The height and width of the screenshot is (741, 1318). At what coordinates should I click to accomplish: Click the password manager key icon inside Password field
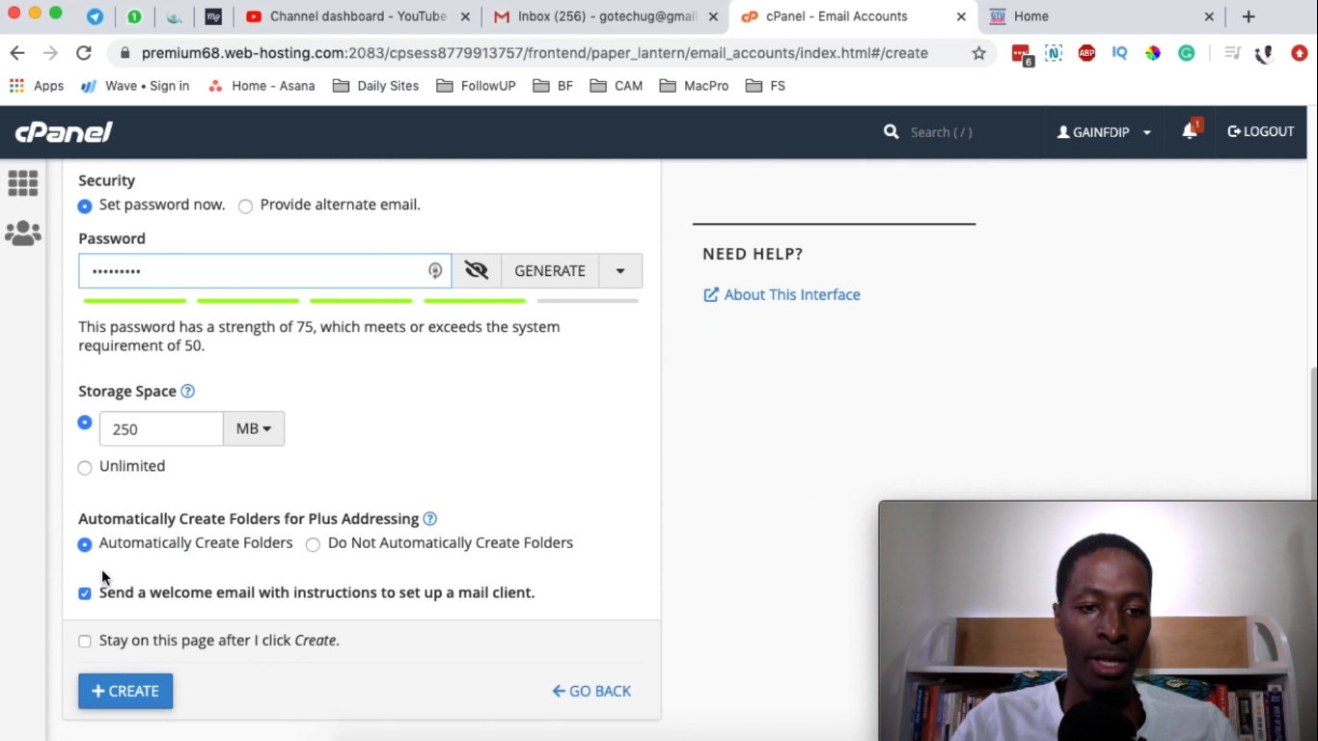point(435,271)
